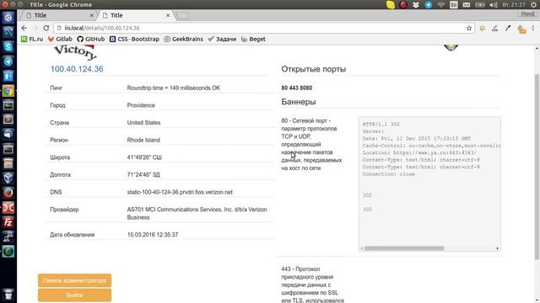Open a new browser tab
Screen dimensions: 540x303
click(182, 15)
